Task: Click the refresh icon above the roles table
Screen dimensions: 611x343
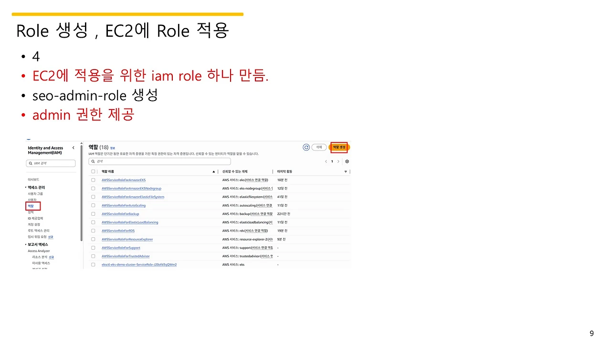Action: pyautogui.click(x=306, y=147)
